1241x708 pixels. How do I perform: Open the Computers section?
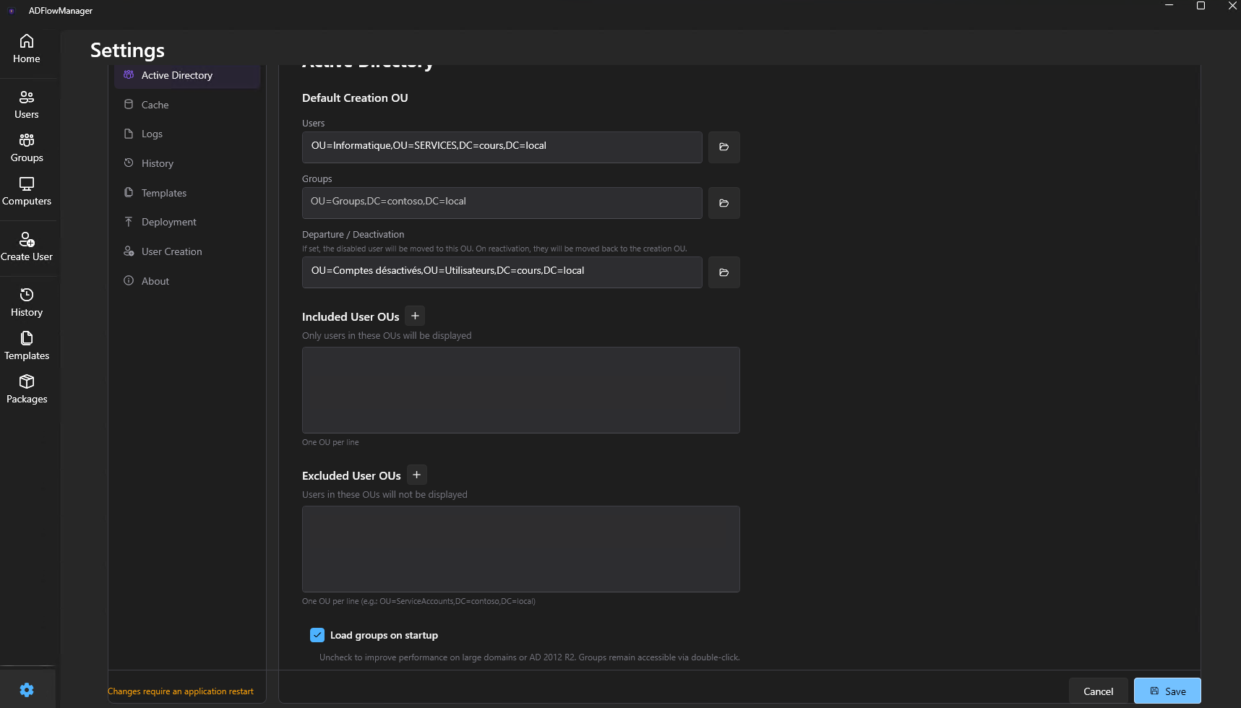pyautogui.click(x=27, y=191)
